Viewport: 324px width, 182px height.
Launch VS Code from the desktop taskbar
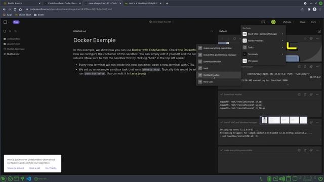[x=29, y=178]
